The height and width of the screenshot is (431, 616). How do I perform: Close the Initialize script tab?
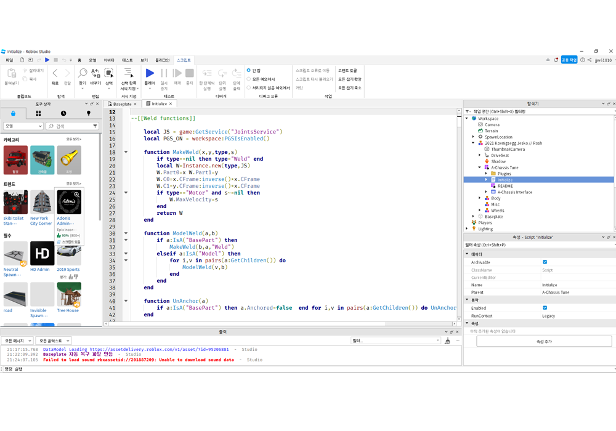[171, 104]
